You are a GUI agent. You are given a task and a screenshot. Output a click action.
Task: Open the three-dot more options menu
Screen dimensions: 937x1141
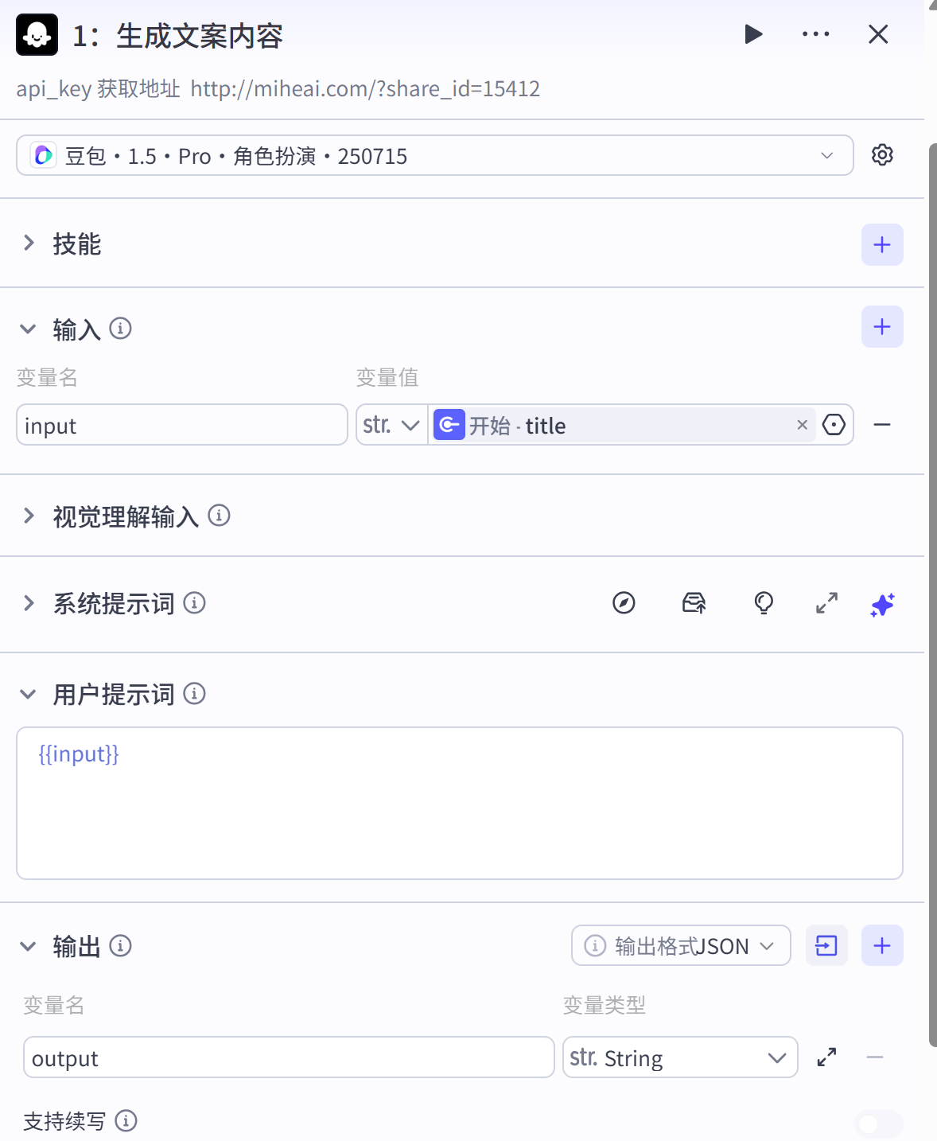click(x=815, y=34)
